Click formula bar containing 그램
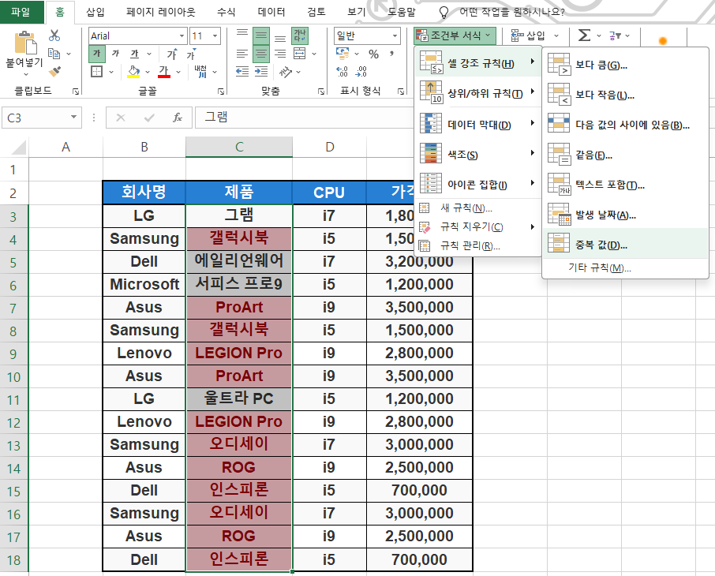 pos(305,118)
